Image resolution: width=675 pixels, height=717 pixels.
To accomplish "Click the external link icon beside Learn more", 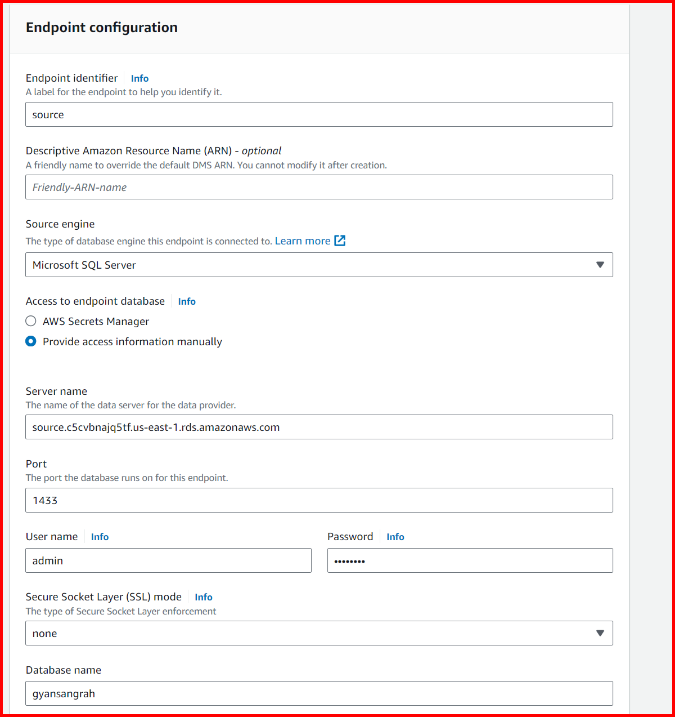I will pyautogui.click(x=340, y=241).
